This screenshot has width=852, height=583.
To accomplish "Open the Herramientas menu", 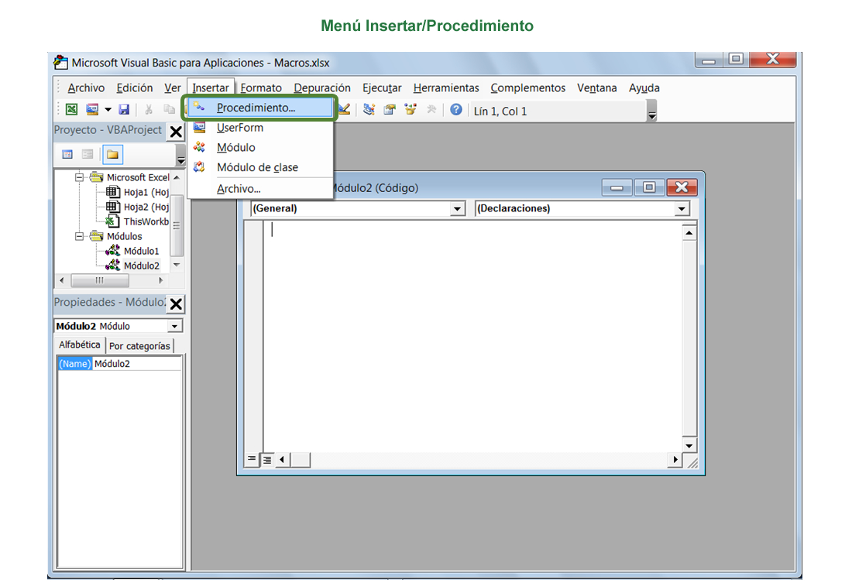I will click(446, 87).
